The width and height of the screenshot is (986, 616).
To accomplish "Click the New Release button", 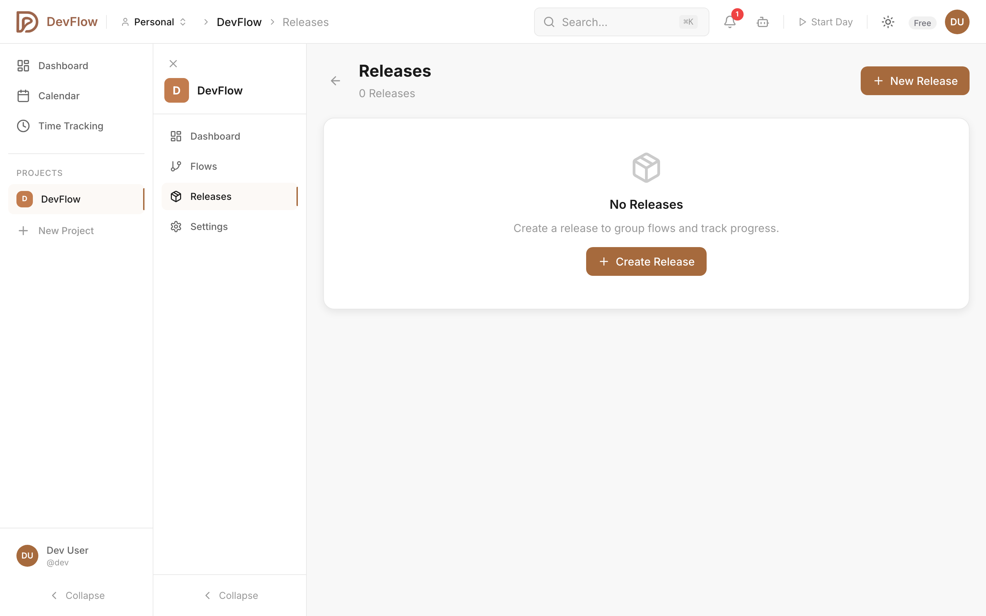I will click(915, 80).
